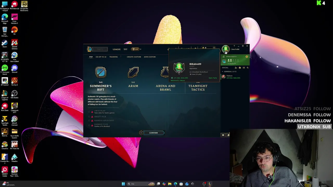Select the ARAM game mode icon

pyautogui.click(x=133, y=72)
